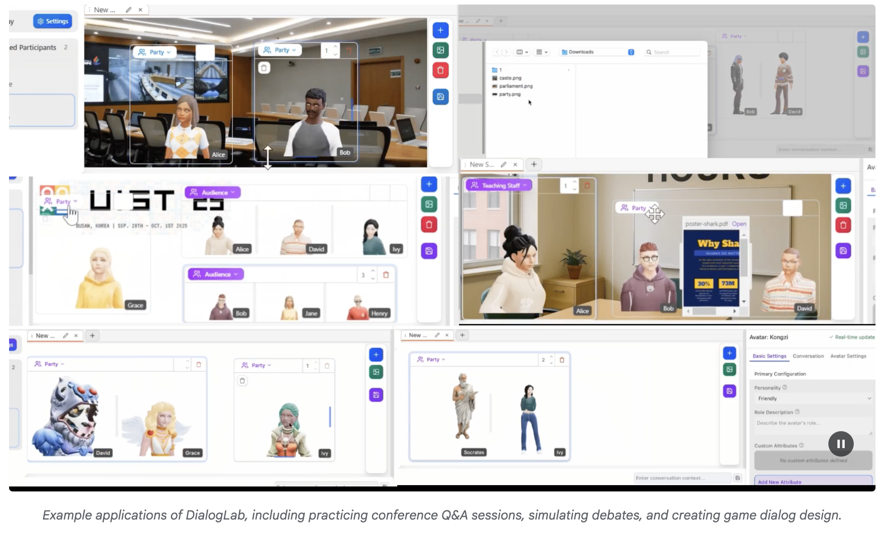Click the trash icon inside the Party group panel

pos(263,68)
